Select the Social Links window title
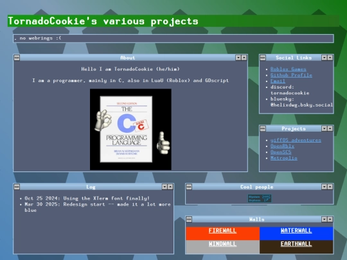This screenshot has width=347, height=260. pos(294,58)
